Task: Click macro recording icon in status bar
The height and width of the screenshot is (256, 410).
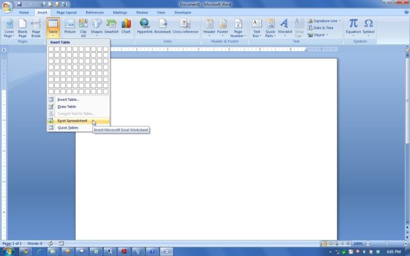Action: 61,244
